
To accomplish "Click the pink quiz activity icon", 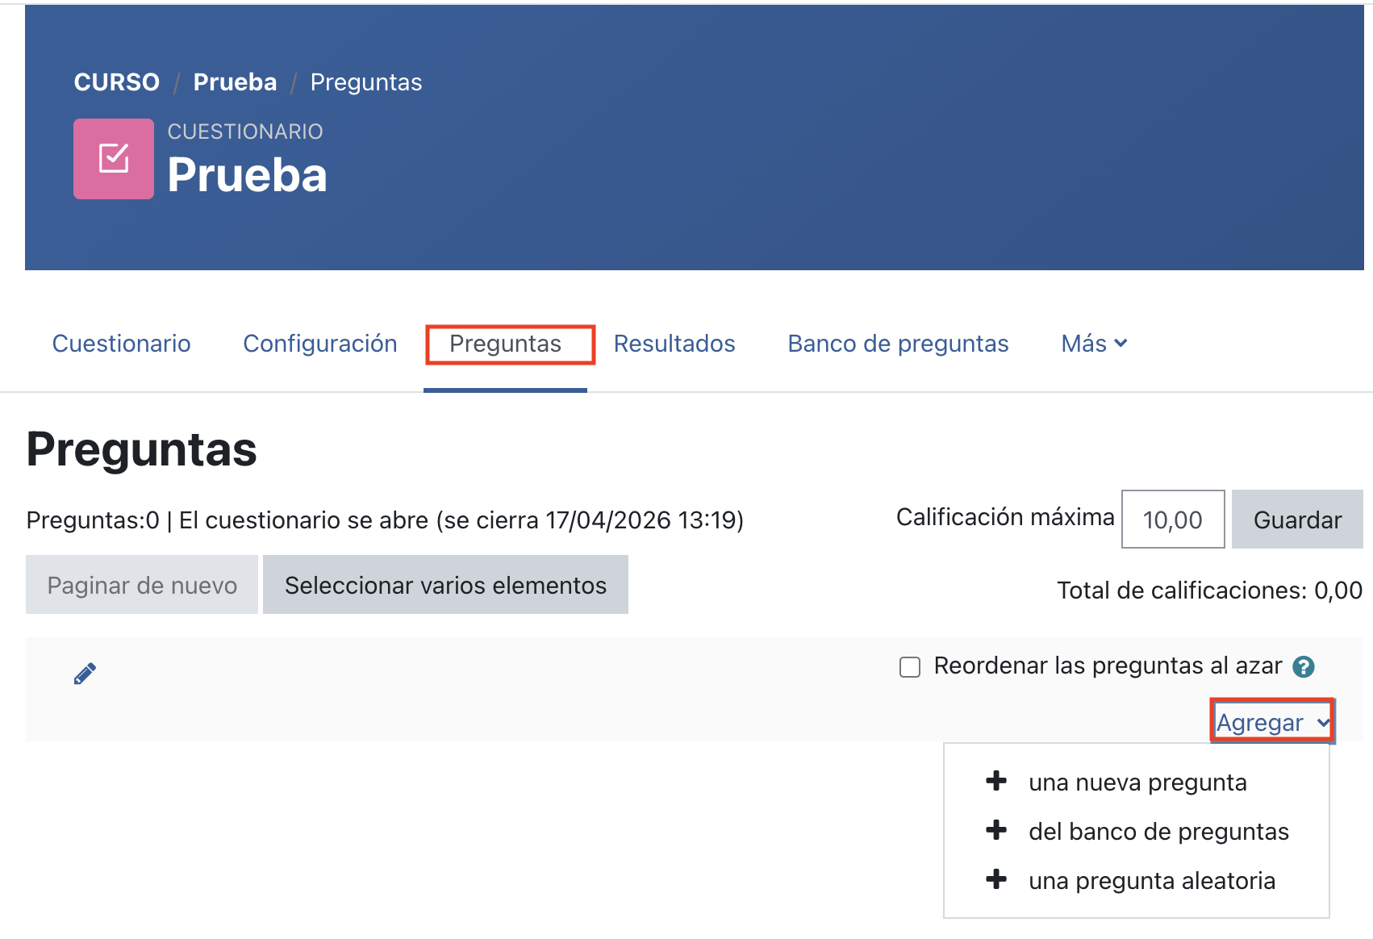I will (114, 159).
